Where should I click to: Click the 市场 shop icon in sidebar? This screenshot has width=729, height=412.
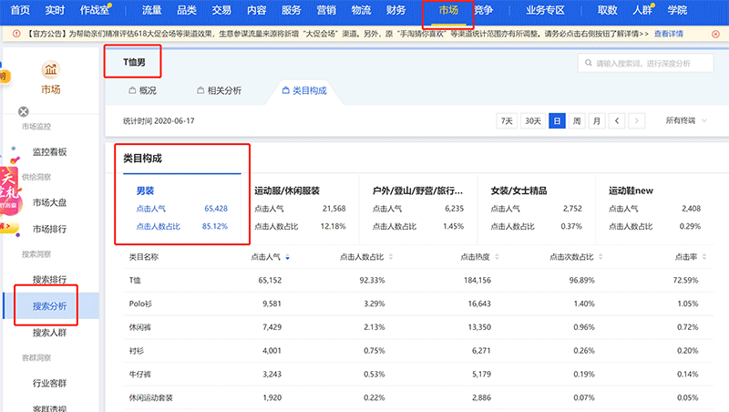[50, 71]
